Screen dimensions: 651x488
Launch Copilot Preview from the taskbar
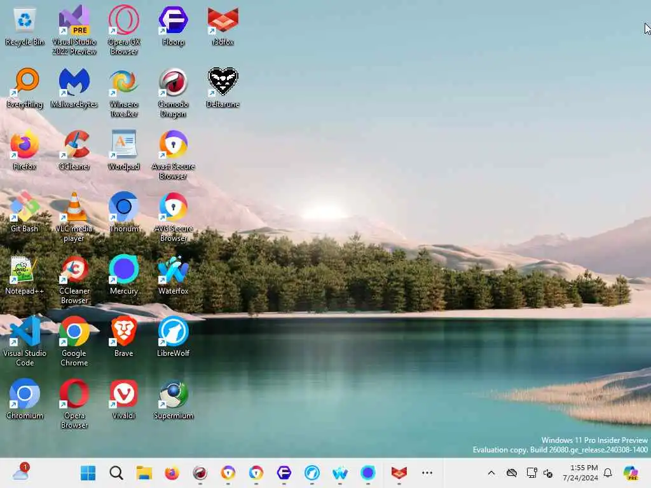pos(631,473)
